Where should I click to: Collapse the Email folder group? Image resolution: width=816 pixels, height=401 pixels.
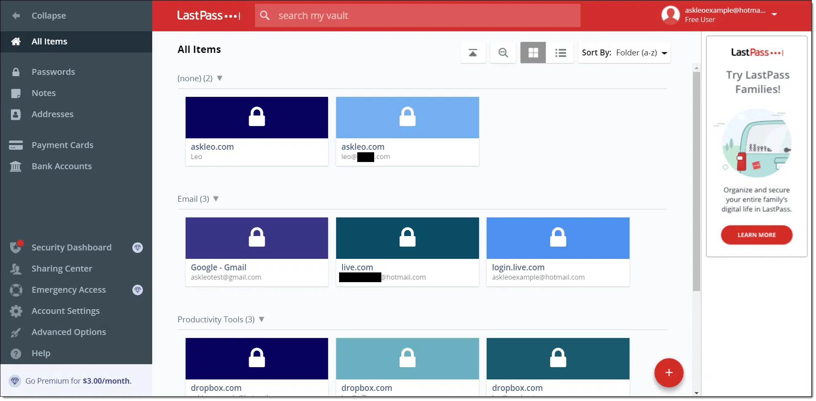[x=216, y=198]
